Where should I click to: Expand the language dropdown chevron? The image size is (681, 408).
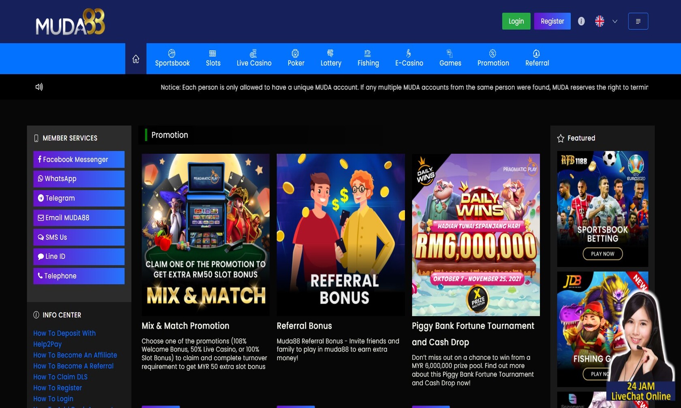(x=615, y=21)
